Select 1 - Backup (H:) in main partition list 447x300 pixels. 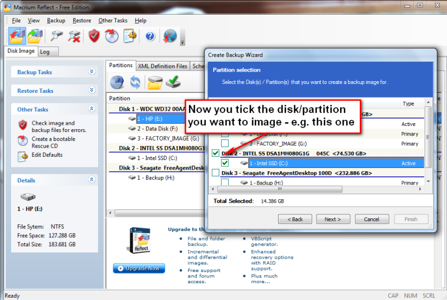[156, 177]
